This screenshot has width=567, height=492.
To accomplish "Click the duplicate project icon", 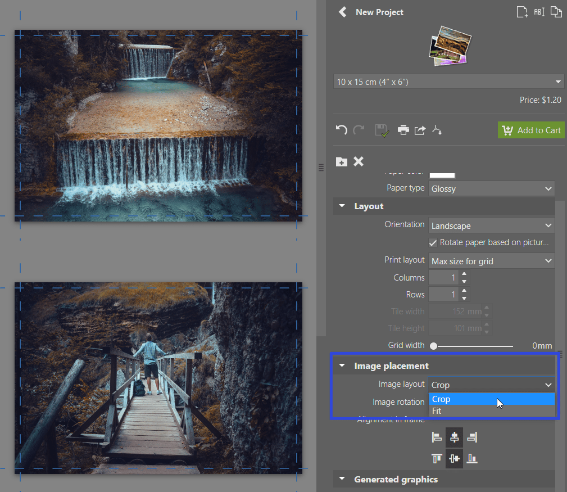I will pos(556,12).
